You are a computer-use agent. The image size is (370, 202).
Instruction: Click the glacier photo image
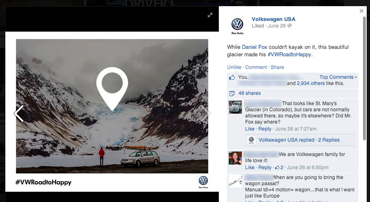coord(112,106)
